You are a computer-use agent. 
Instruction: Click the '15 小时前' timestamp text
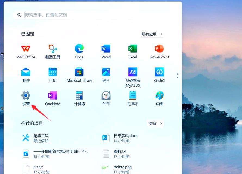(x=41, y=156)
